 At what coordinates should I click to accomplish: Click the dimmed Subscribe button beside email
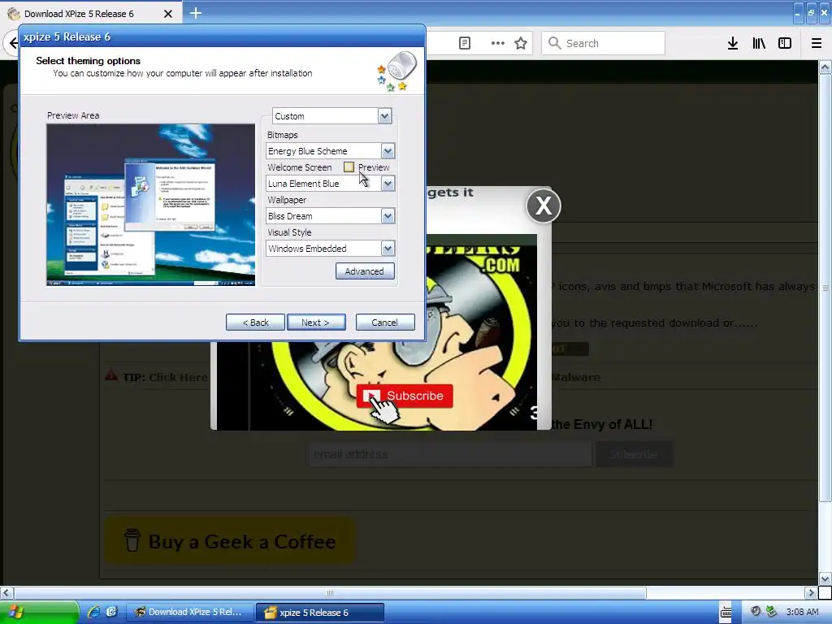click(x=635, y=454)
